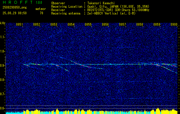Click the 'Receiving antenna' field label
Viewport: 180px width, 114px height.
(66, 13)
